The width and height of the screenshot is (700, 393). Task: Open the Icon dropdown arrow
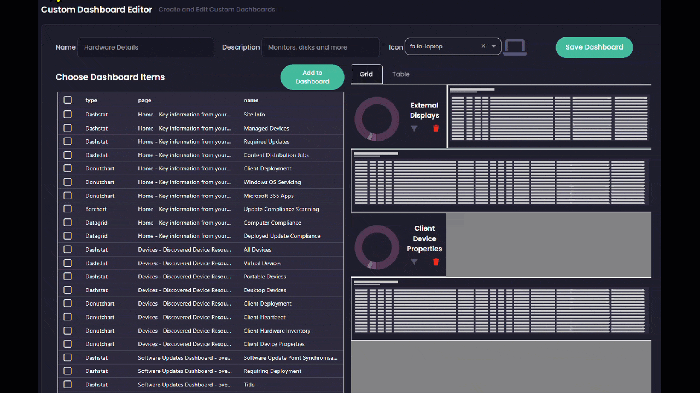tap(494, 46)
